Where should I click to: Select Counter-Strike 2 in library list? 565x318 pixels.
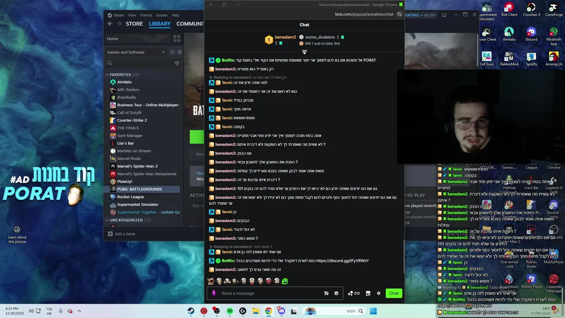pos(132,120)
